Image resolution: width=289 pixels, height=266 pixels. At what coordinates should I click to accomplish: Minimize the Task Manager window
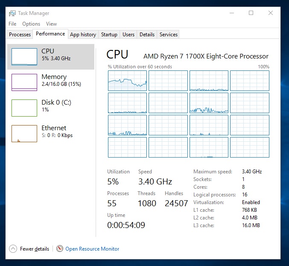coord(232,13)
